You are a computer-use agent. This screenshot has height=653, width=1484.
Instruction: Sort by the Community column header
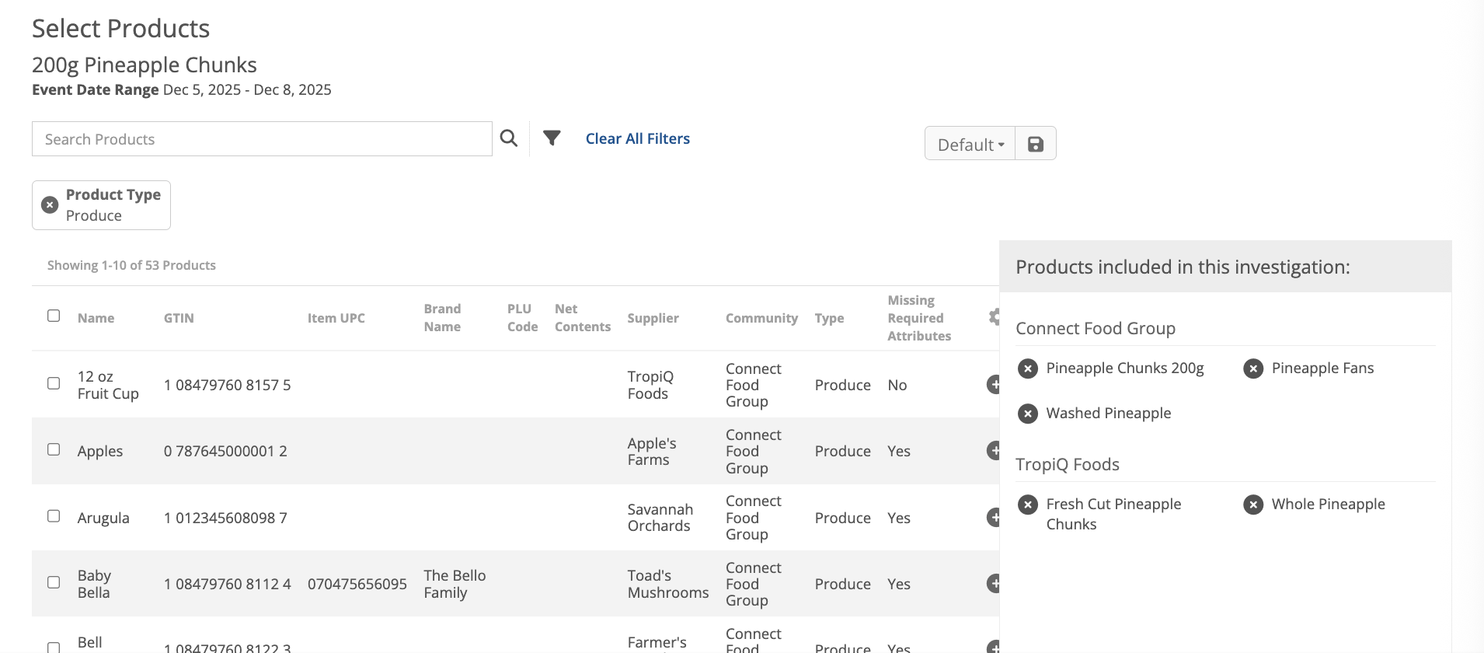coord(761,318)
